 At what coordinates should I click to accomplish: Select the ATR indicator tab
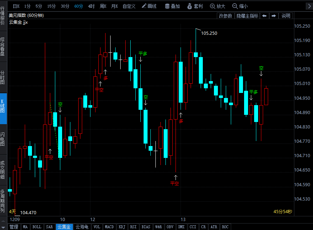[x=214, y=227]
